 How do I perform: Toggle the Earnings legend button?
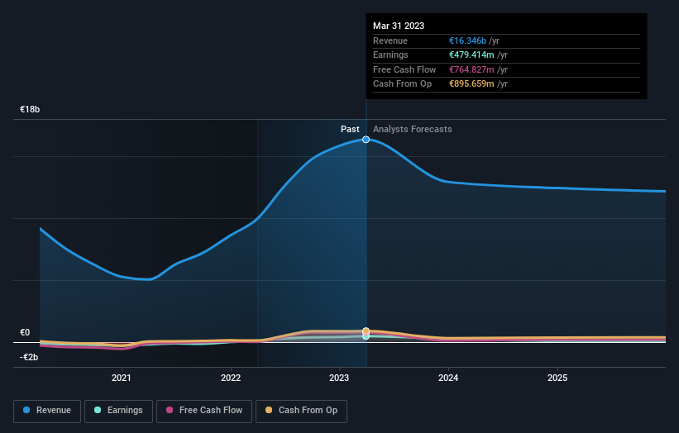click(118, 411)
